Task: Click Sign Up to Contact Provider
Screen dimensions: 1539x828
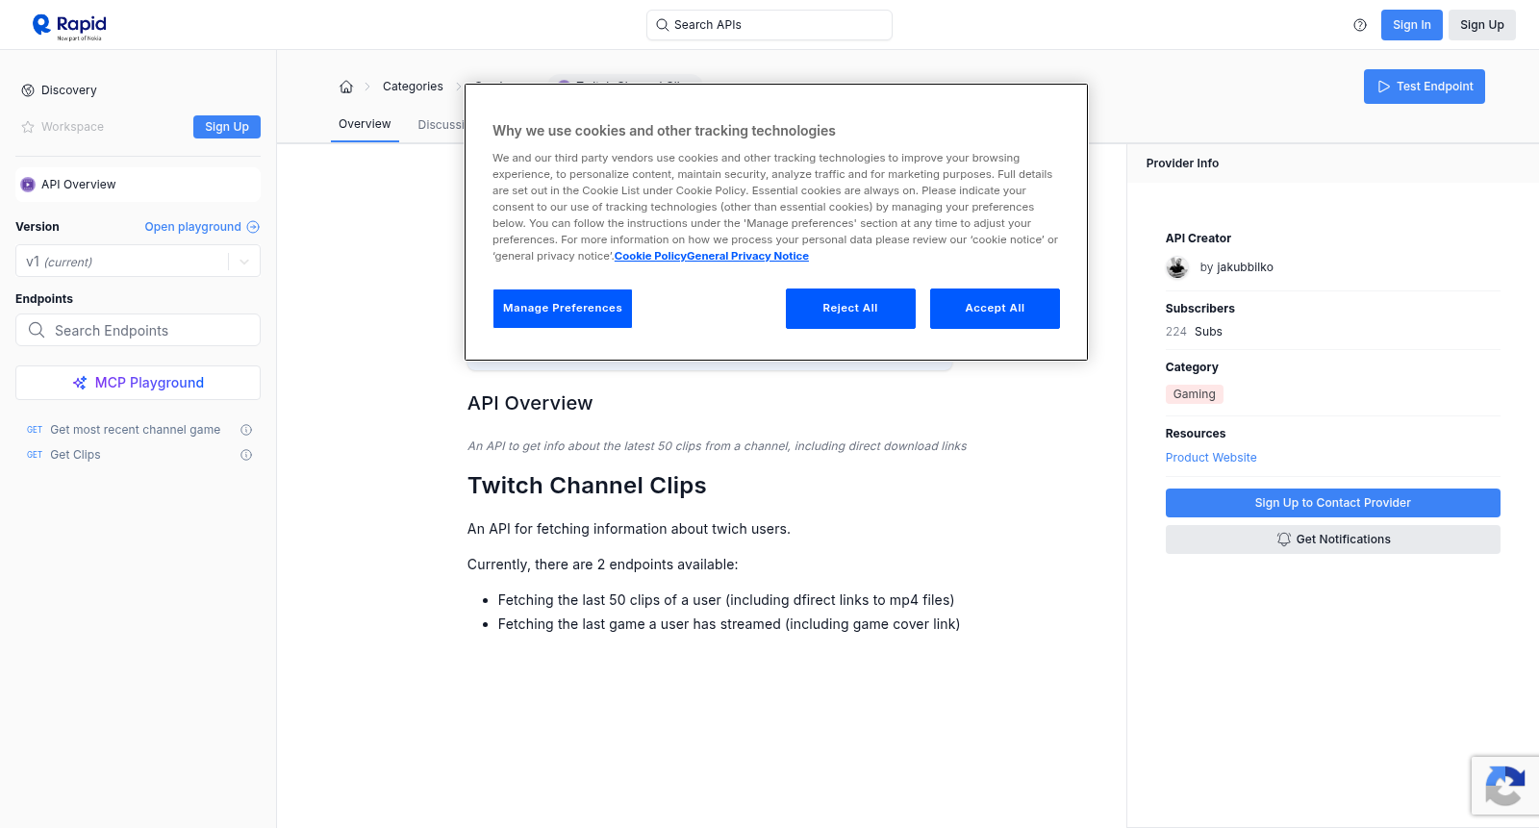Action: coord(1332,503)
